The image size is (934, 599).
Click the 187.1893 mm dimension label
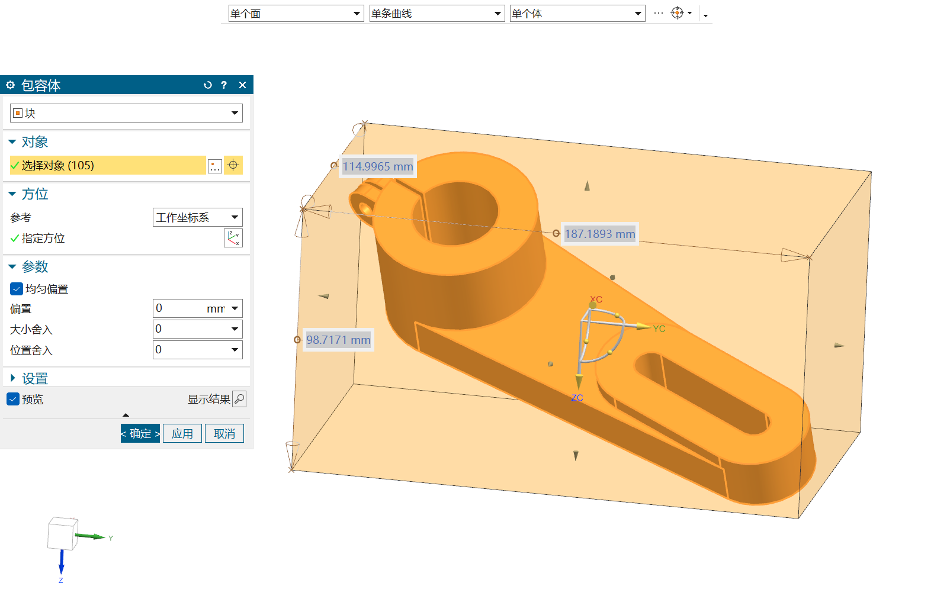point(599,234)
